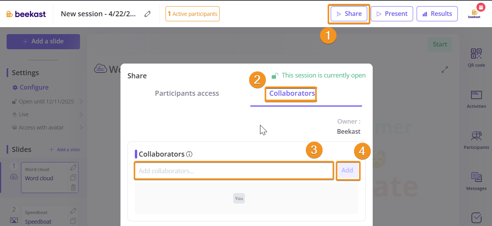
Task: Expand the 'Open until 12/11/2025' setting
Action: coord(81,102)
